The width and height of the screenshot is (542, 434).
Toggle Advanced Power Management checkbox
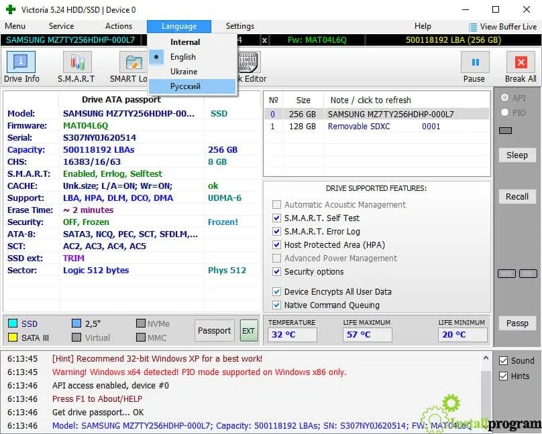[x=276, y=258]
